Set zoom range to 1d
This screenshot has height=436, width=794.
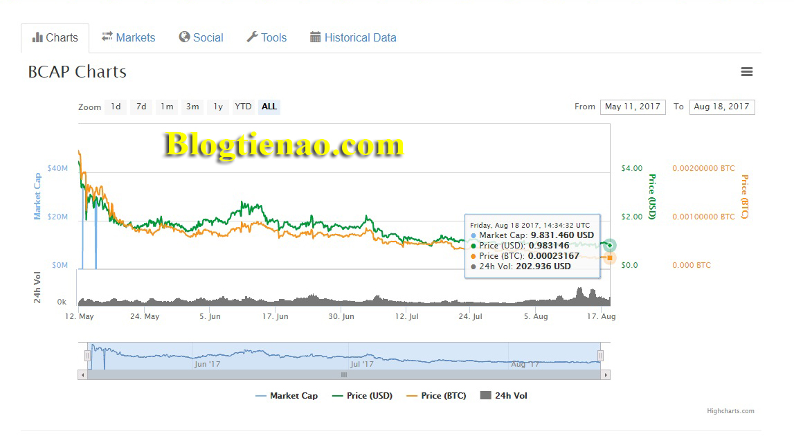pyautogui.click(x=116, y=107)
